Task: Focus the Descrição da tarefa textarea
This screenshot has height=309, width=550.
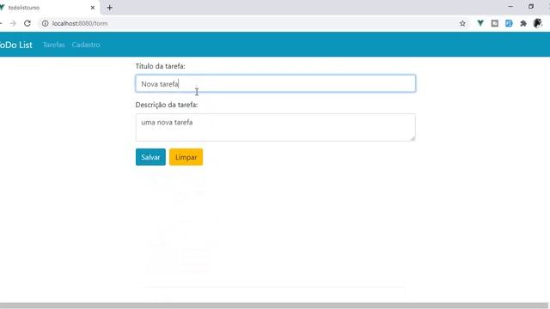Action: coord(276,128)
